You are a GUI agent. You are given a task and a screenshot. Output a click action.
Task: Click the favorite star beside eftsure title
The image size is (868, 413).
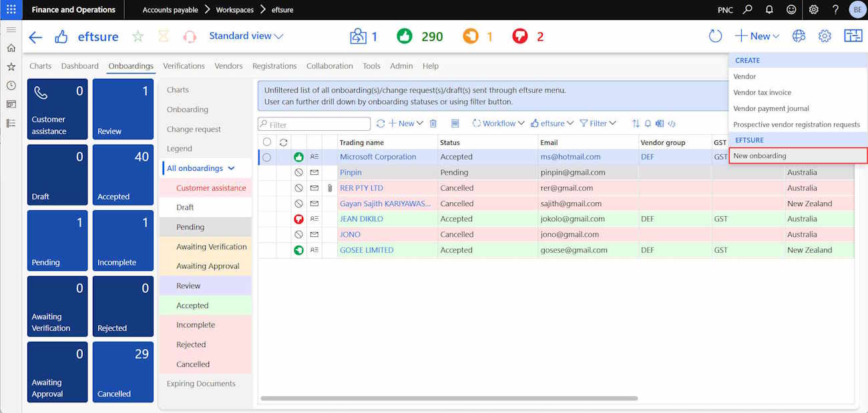tap(138, 37)
